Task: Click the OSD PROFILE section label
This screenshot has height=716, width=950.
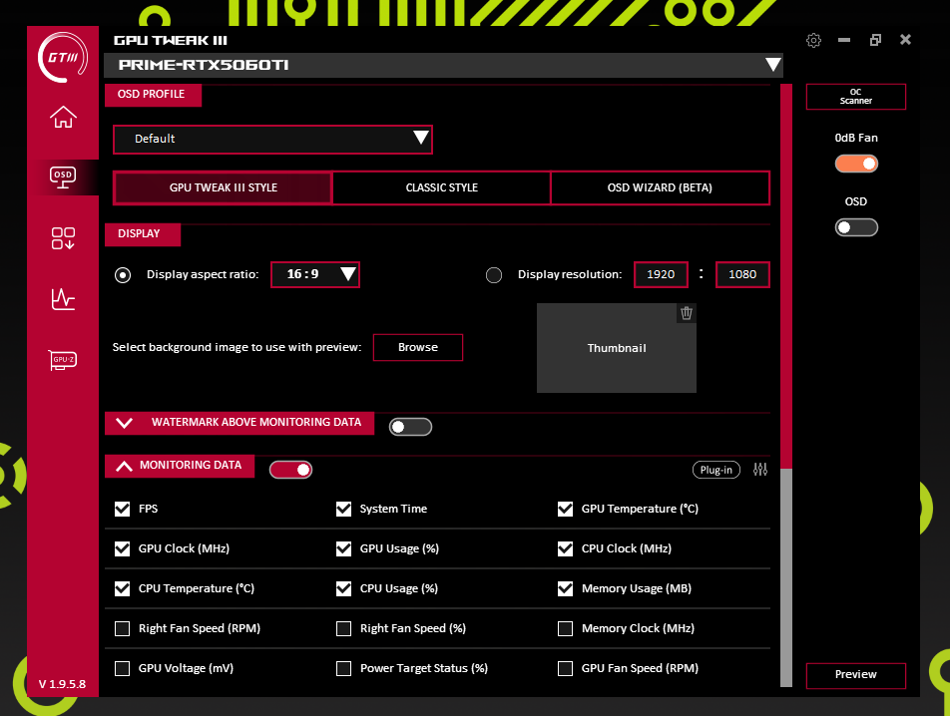Action: click(153, 95)
